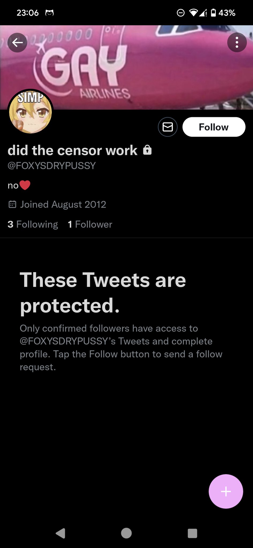Open the SIMP profile avatar
Viewport: 253px width, 548px height.
pyautogui.click(x=31, y=112)
